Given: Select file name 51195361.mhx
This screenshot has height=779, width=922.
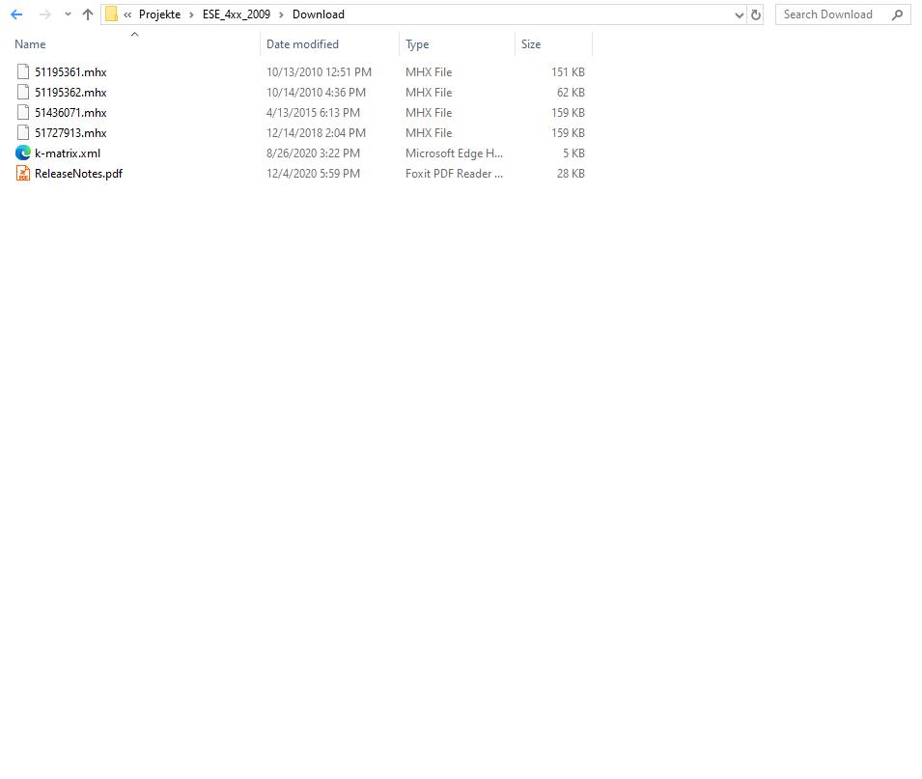Looking at the screenshot, I should coord(70,72).
